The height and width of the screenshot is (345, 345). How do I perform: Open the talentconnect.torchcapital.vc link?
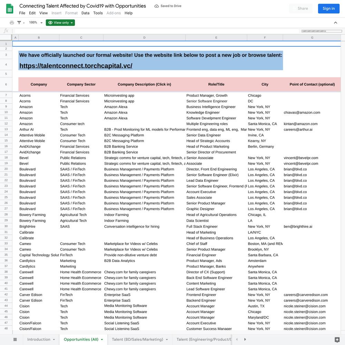pyautogui.click(x=76, y=66)
